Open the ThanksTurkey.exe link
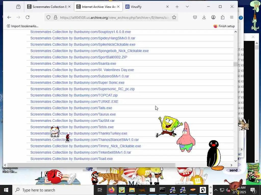The height and width of the screenshot is (195, 261). [79, 133]
